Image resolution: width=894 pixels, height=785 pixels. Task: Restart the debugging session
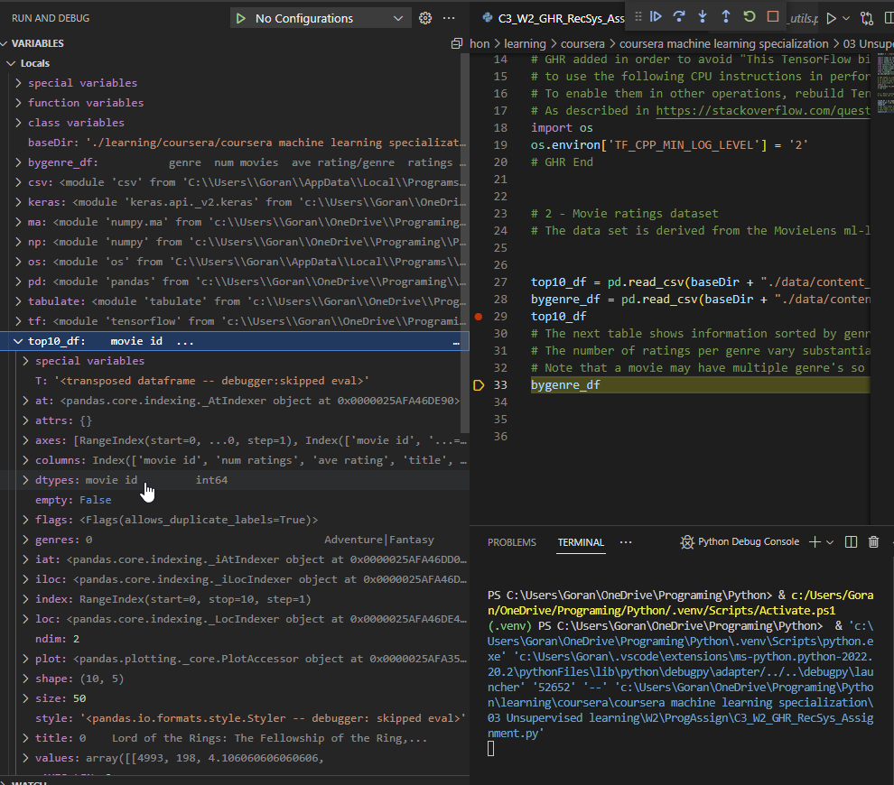(749, 16)
